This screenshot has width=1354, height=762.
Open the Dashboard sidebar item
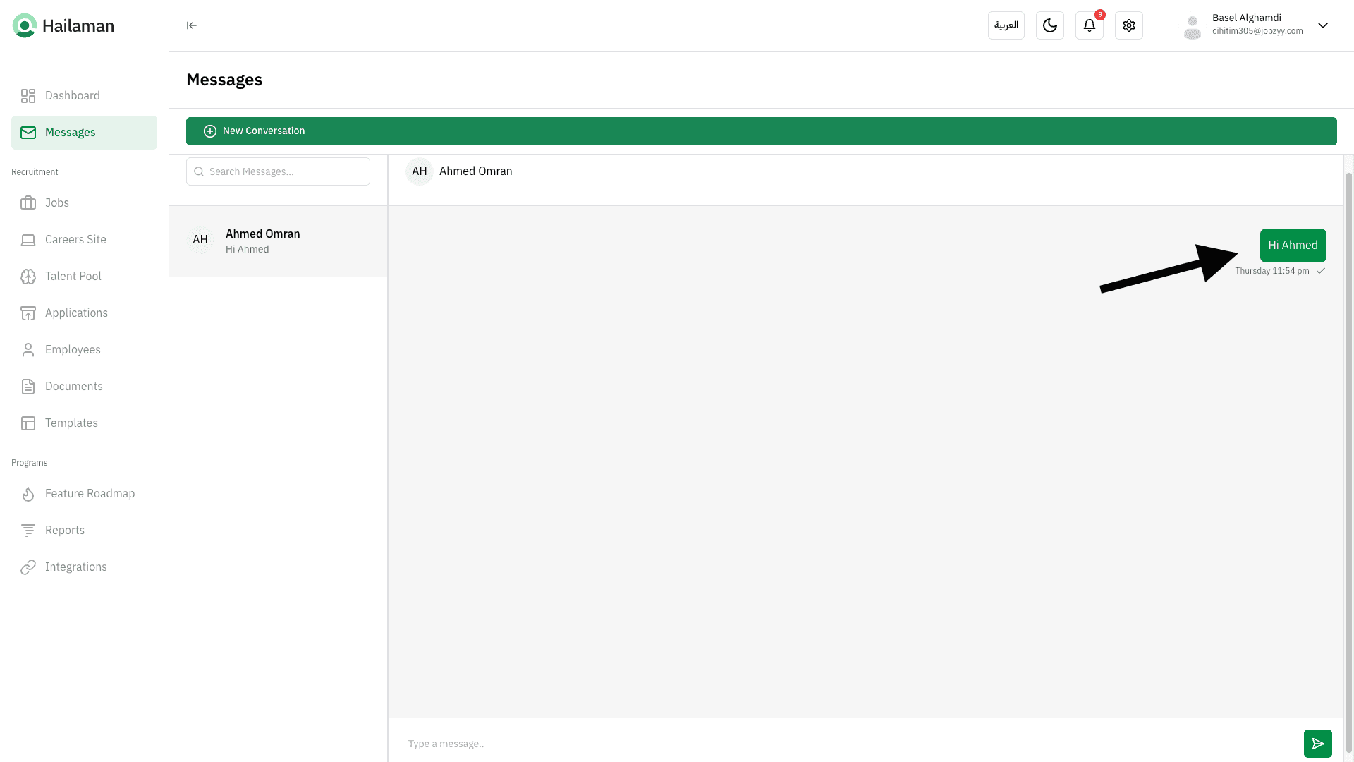(72, 95)
